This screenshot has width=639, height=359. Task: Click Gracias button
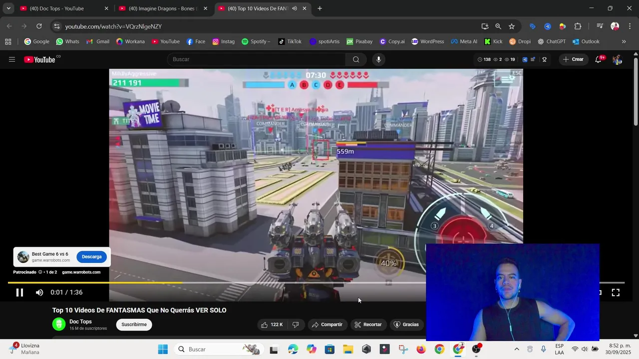click(406, 325)
